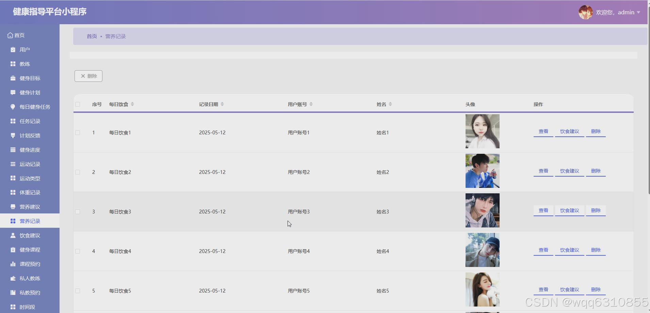This screenshot has height=313, width=650.
Task: Click the 时间段 grid icon
Action: coord(13,307)
